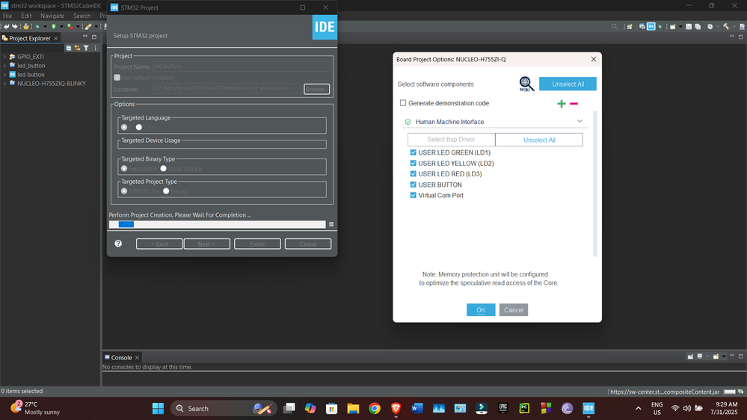Select the Project Explorer tab
Viewport: 747px width, 420px height.
point(30,38)
